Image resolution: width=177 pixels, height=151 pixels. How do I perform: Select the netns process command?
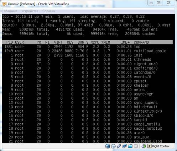(x=139, y=90)
